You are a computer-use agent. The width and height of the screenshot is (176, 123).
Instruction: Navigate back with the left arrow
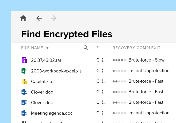coord(39,18)
